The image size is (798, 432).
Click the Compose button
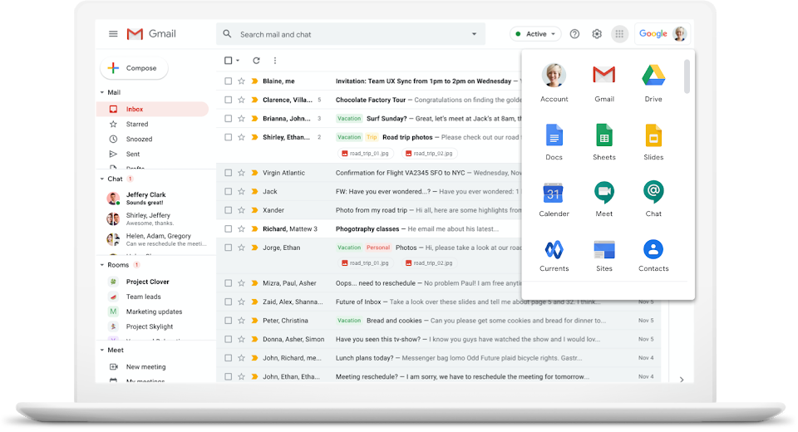[x=135, y=68]
